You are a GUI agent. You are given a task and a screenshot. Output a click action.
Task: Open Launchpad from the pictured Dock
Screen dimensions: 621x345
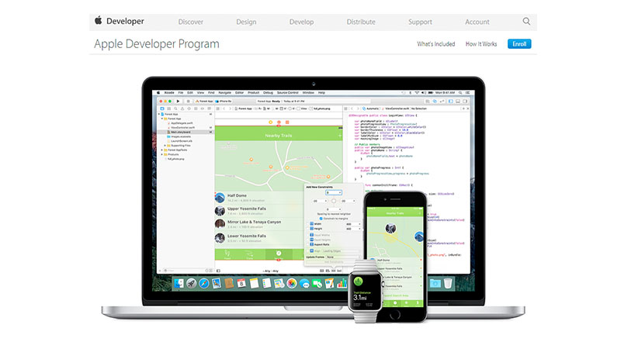[x=191, y=283]
